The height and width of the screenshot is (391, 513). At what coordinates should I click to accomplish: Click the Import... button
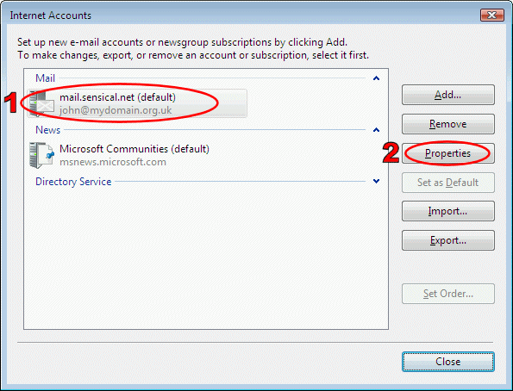pyautogui.click(x=447, y=211)
